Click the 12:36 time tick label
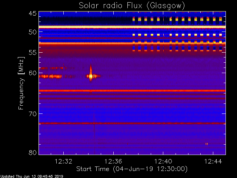The height and width of the screenshot is (178, 237). pyautogui.click(x=113, y=161)
